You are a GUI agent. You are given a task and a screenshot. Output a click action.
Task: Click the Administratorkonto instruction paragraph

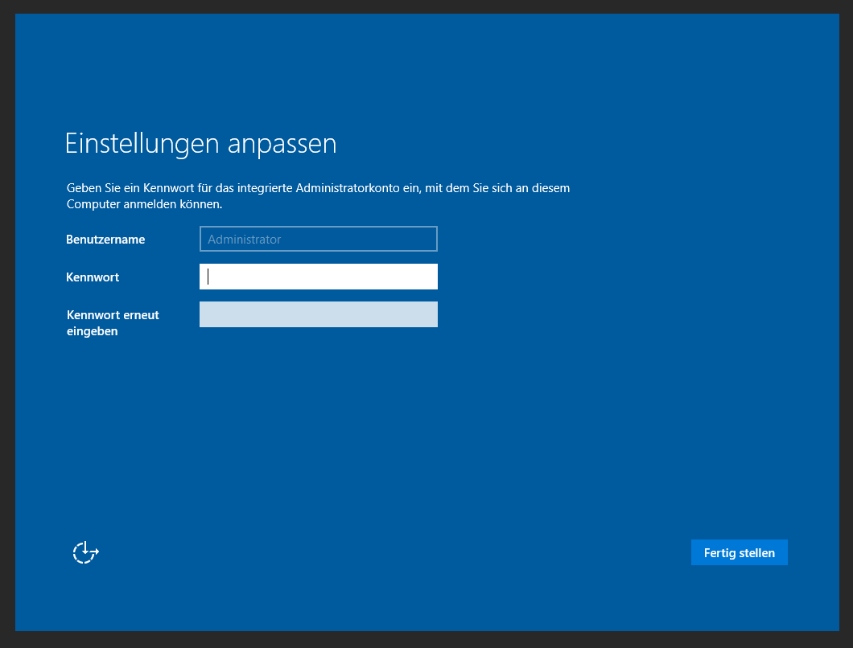(318, 195)
